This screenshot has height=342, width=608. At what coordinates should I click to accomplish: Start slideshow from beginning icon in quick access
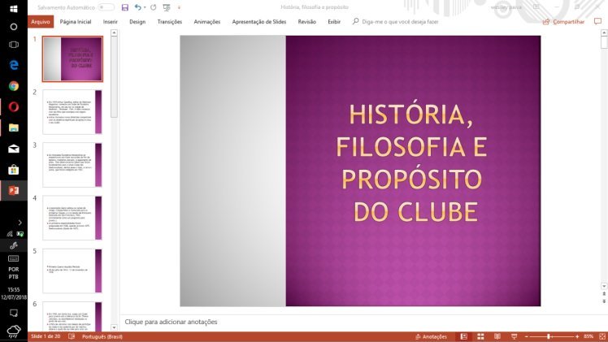[x=167, y=7]
